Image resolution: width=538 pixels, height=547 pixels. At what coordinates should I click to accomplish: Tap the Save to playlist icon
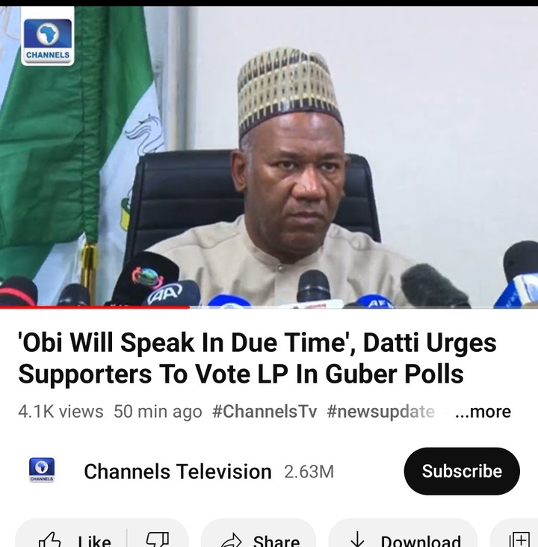coord(519,540)
